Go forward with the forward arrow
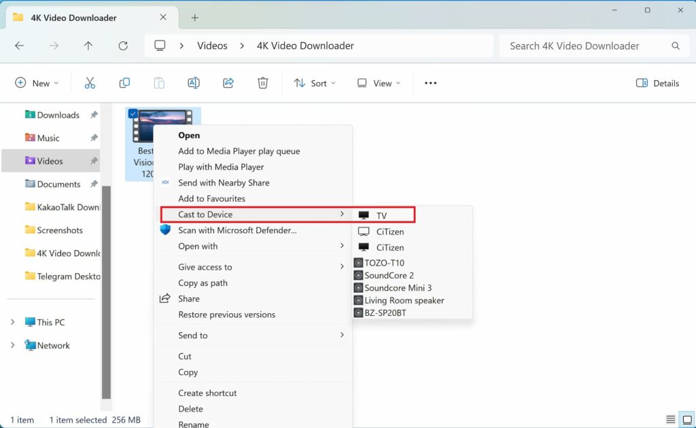This screenshot has width=696, height=428. click(x=54, y=46)
